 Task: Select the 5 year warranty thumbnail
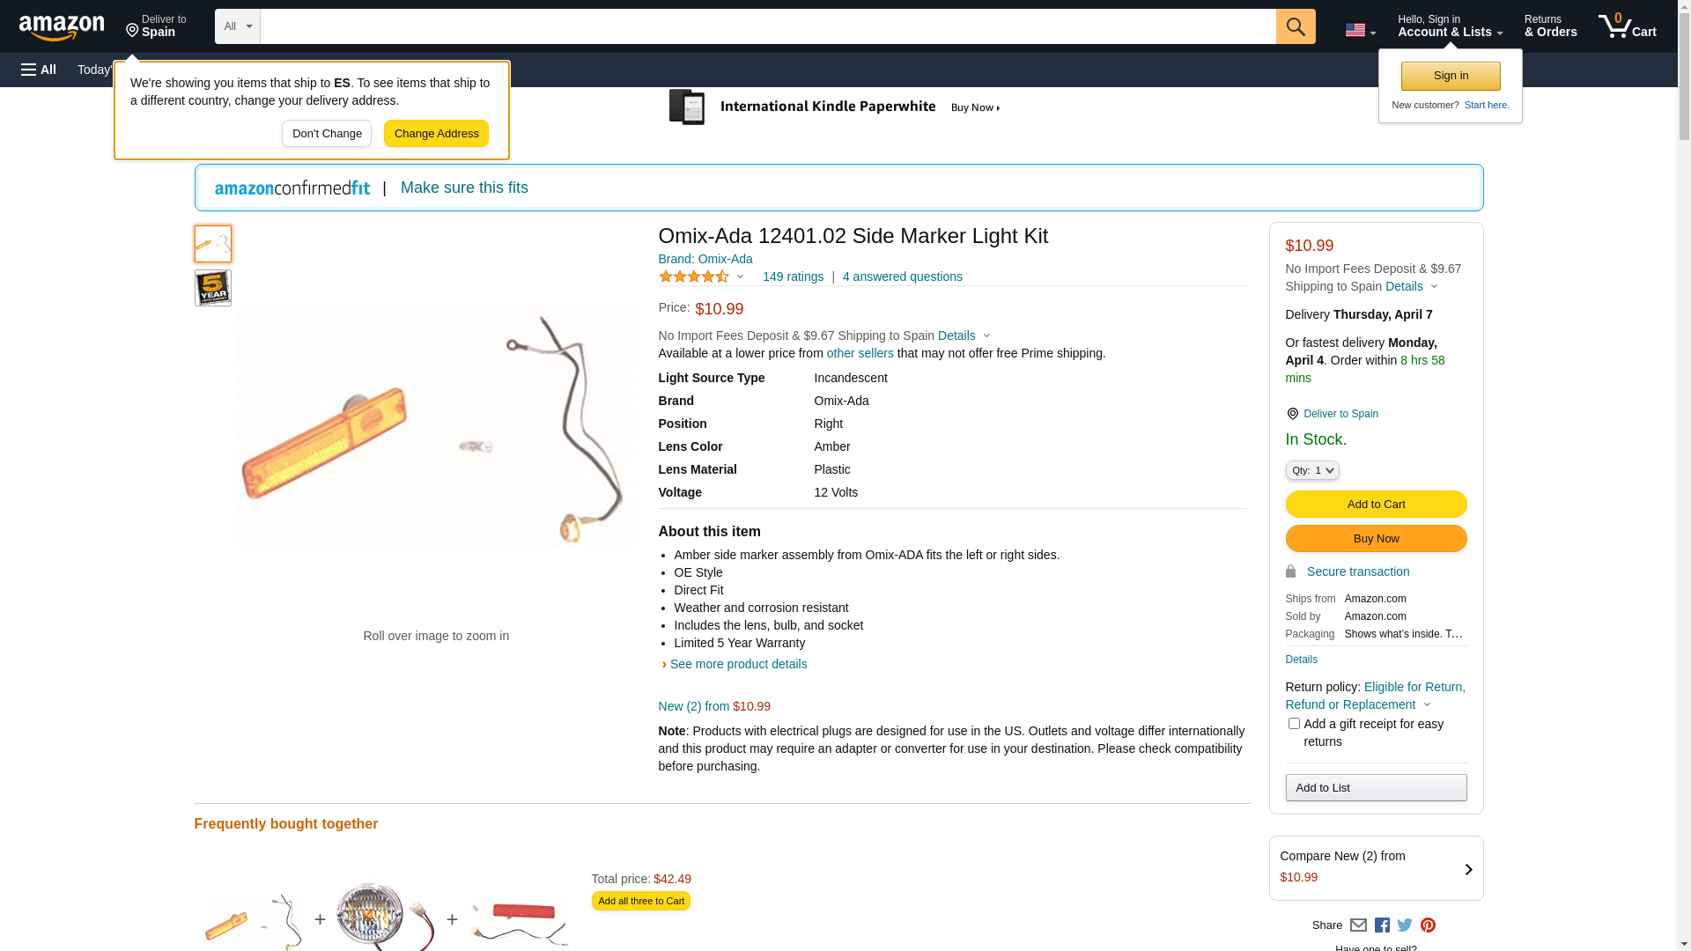213,288
